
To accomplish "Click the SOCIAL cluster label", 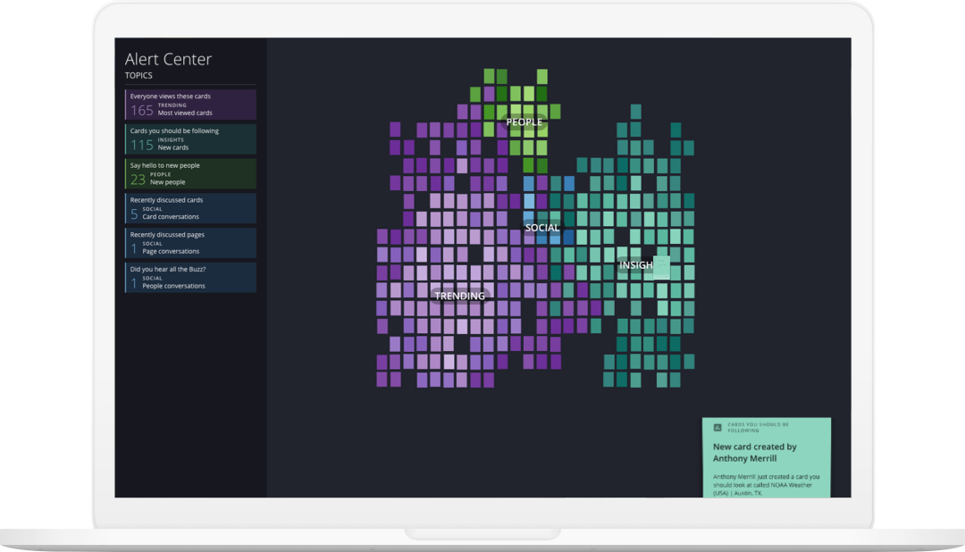I will [542, 228].
